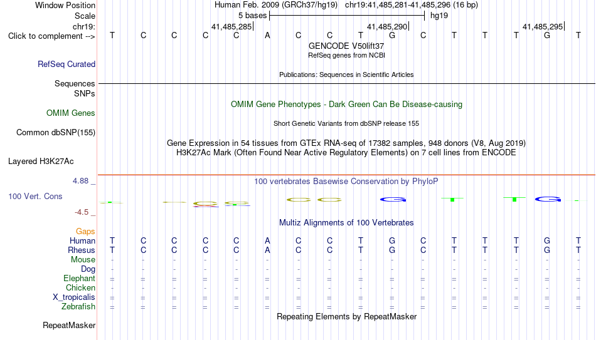
Task: Click the Window Position label
Action: point(65,5)
